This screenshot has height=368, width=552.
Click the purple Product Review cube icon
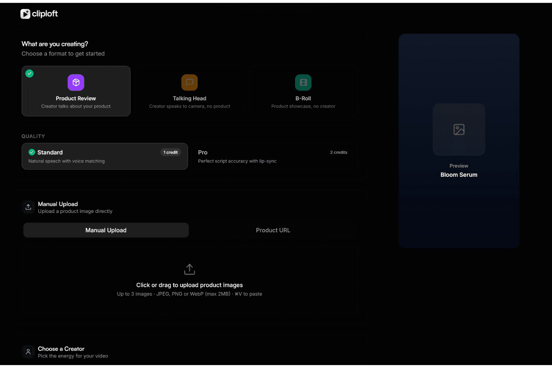point(76,82)
